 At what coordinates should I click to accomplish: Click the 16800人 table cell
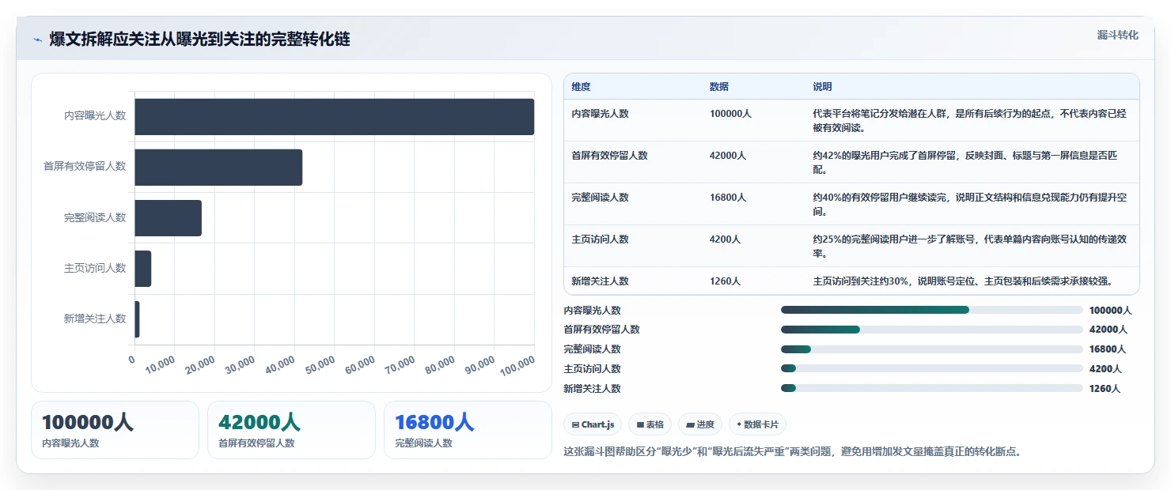point(728,197)
